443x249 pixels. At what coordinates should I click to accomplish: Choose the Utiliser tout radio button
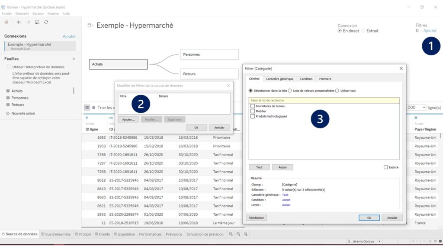point(337,91)
